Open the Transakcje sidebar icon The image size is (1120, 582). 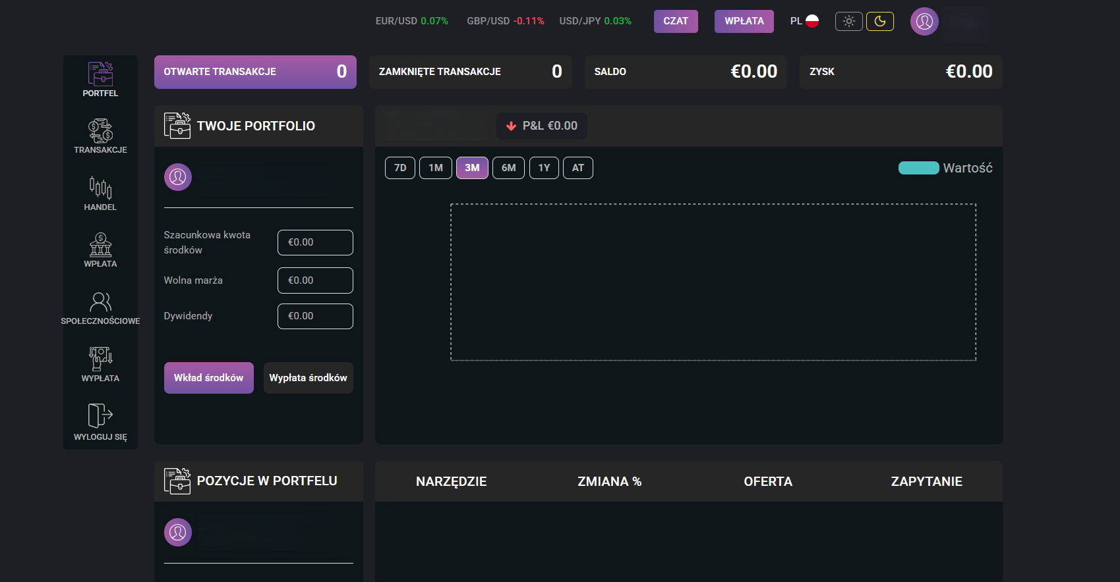click(100, 130)
